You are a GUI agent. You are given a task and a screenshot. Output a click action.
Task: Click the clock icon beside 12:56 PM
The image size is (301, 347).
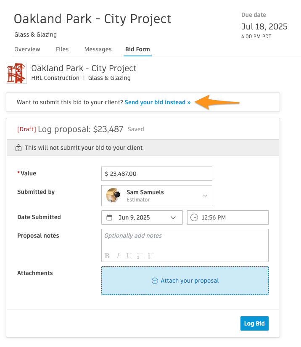[194, 217]
